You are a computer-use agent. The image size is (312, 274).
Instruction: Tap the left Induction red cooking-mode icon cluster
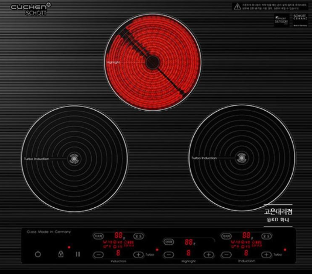(x=118, y=244)
